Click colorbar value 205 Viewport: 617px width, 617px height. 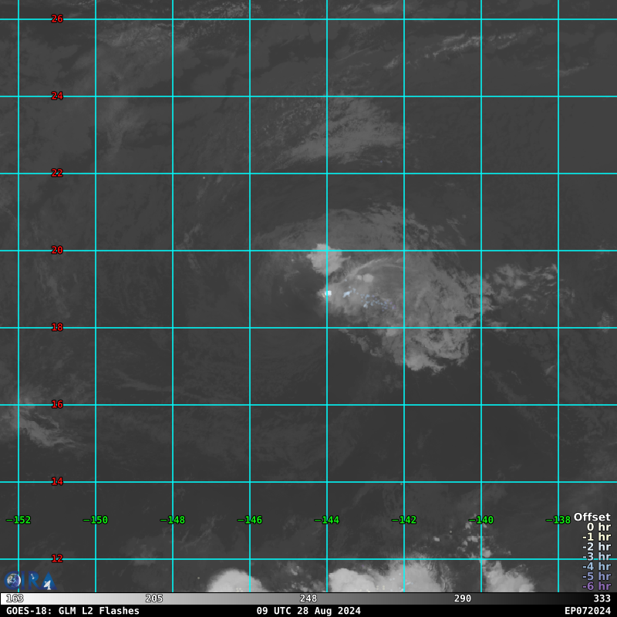(154, 598)
